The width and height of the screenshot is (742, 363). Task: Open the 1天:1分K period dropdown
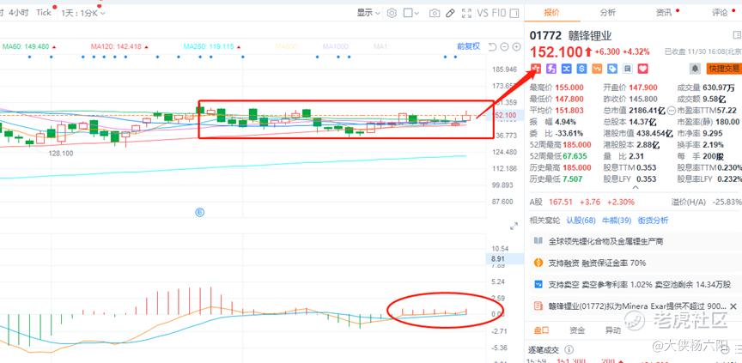pos(82,13)
